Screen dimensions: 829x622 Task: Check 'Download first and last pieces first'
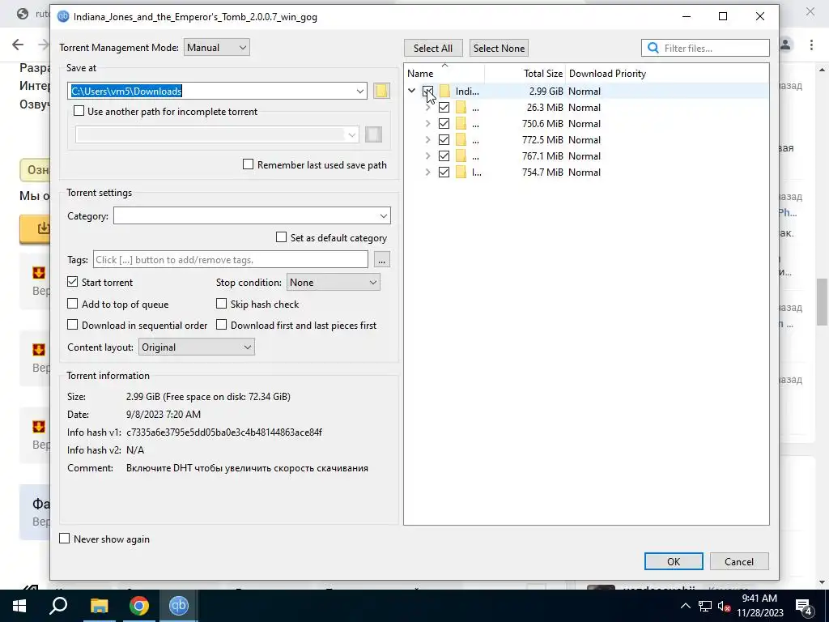222,325
